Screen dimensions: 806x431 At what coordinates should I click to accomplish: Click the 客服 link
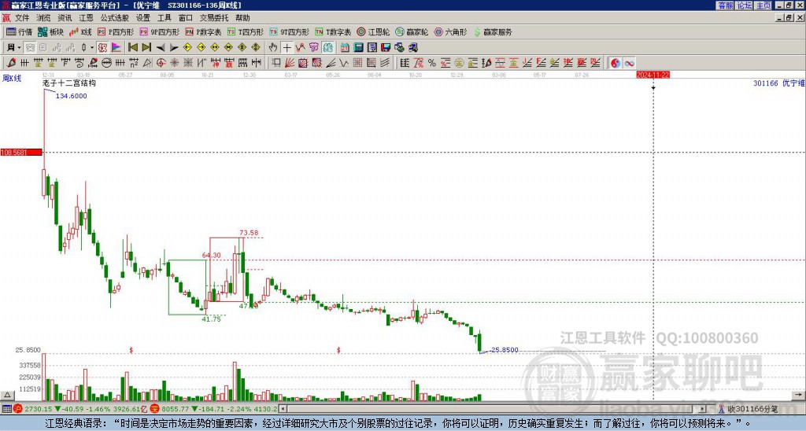pos(726,6)
